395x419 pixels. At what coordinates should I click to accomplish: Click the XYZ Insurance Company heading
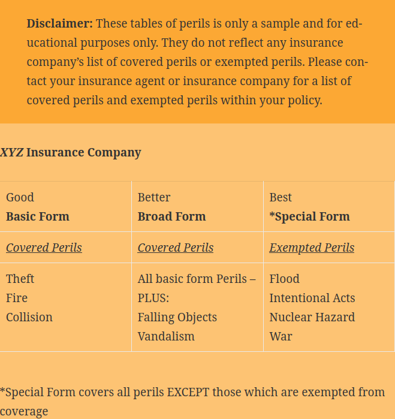pos(71,152)
